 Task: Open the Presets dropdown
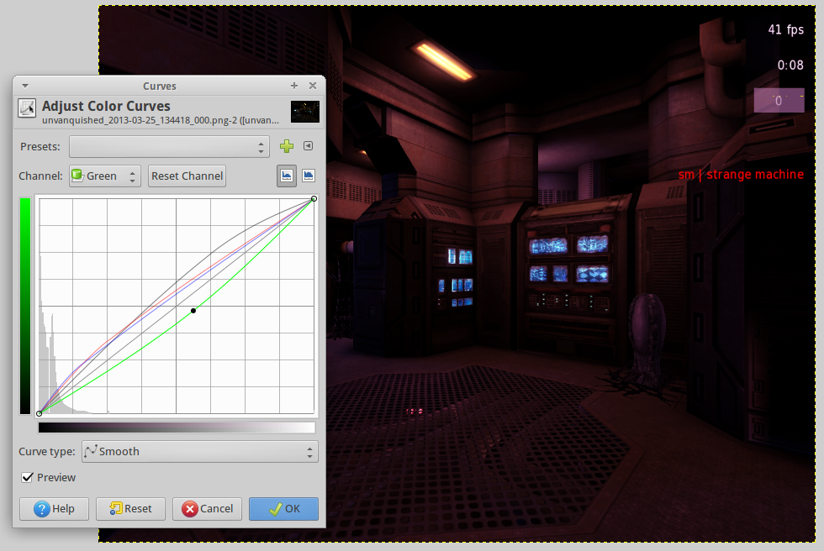[169, 146]
